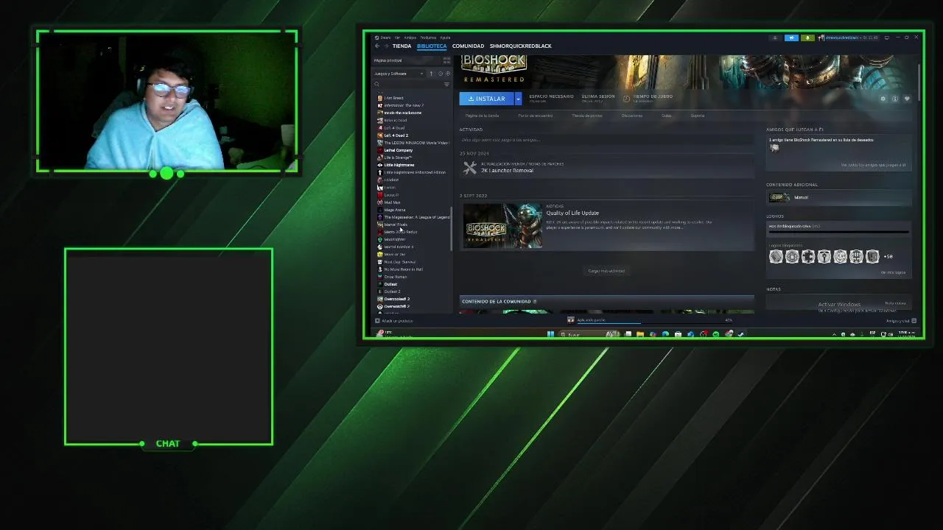The image size is (943, 530).
Task: Open the library grid view icon
Action: click(446, 60)
